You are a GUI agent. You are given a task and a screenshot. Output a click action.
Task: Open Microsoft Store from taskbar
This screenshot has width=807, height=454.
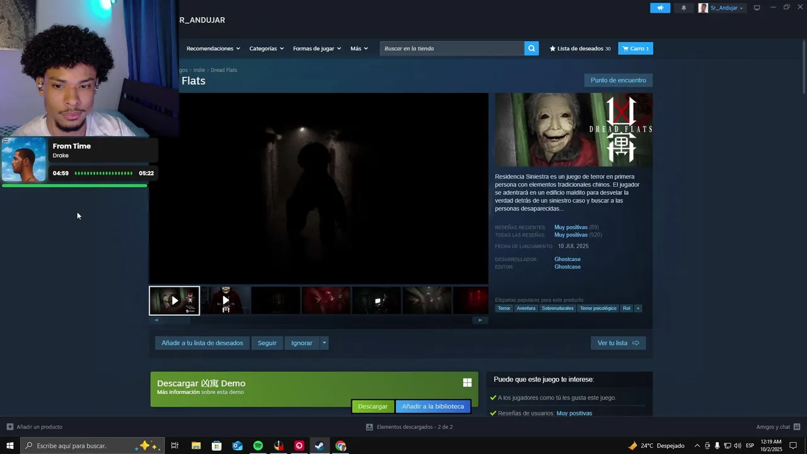coord(217,446)
